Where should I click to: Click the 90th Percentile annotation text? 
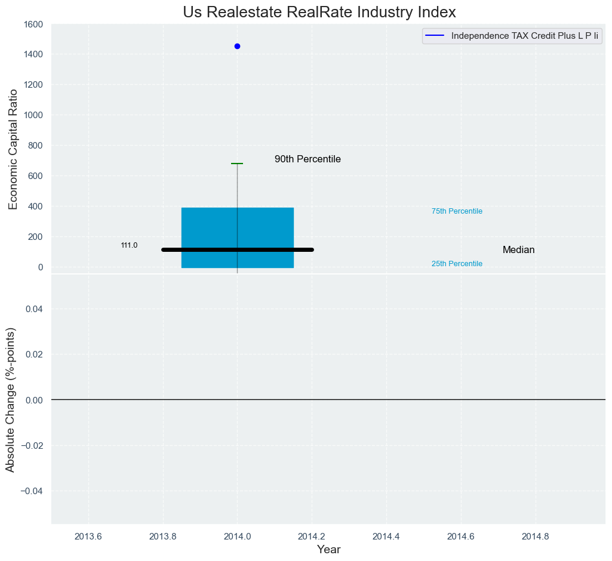tap(307, 159)
